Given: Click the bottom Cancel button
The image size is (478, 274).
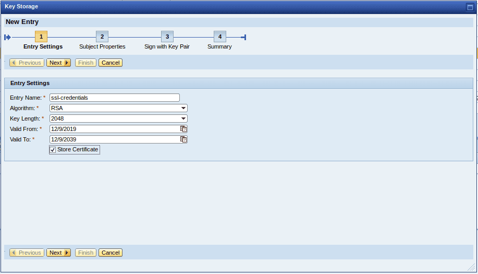Looking at the screenshot, I should [111, 253].
